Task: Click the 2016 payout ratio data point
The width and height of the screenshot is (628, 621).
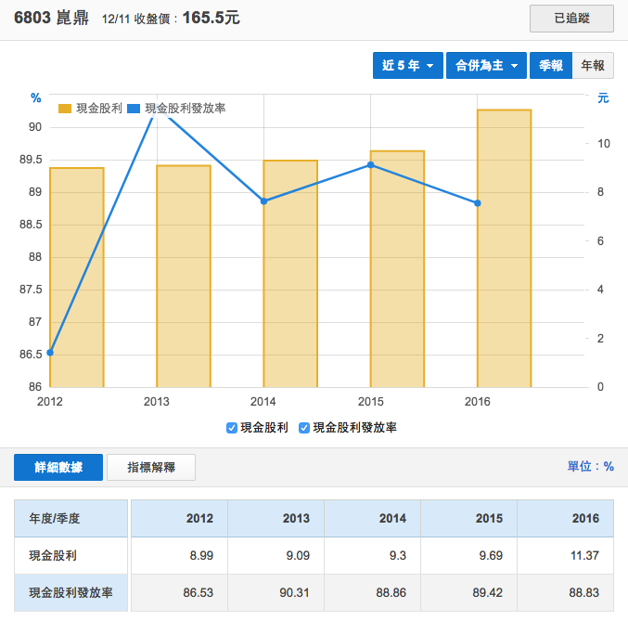Action: (x=478, y=202)
